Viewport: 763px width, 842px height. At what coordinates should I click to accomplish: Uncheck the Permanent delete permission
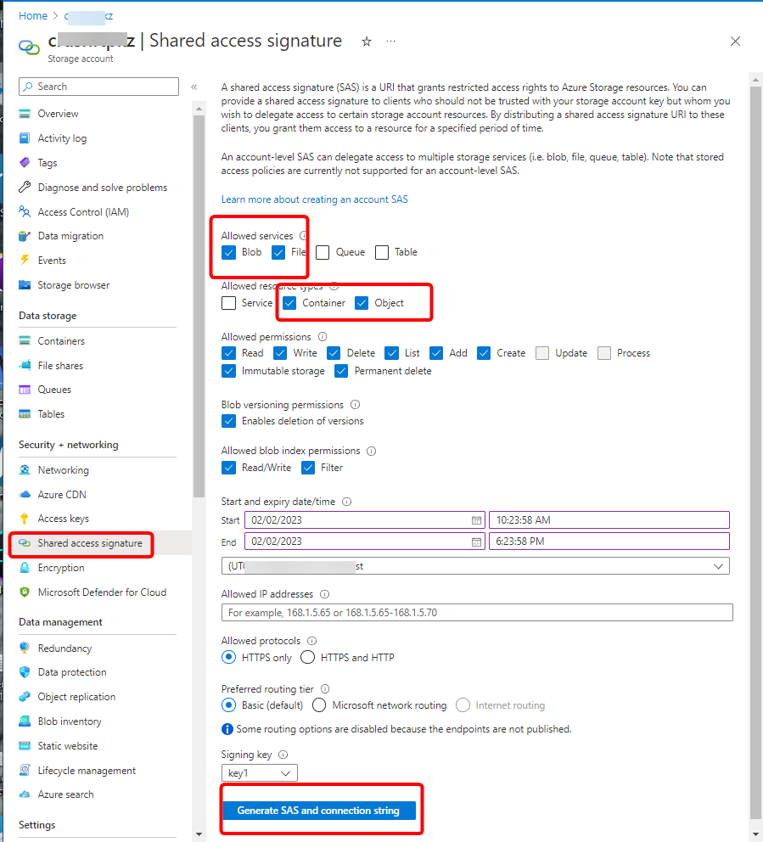coord(341,371)
